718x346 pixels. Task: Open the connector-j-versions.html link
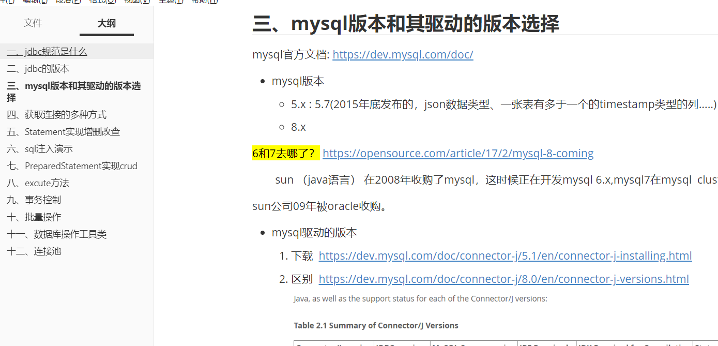[x=503, y=279]
